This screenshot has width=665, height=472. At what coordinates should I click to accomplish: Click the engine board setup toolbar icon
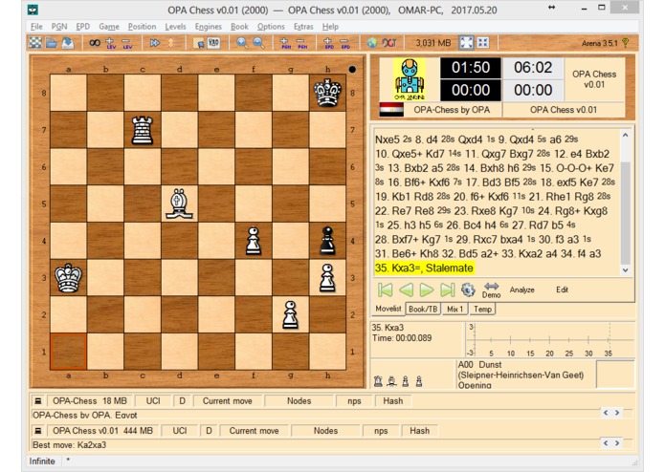(x=198, y=43)
